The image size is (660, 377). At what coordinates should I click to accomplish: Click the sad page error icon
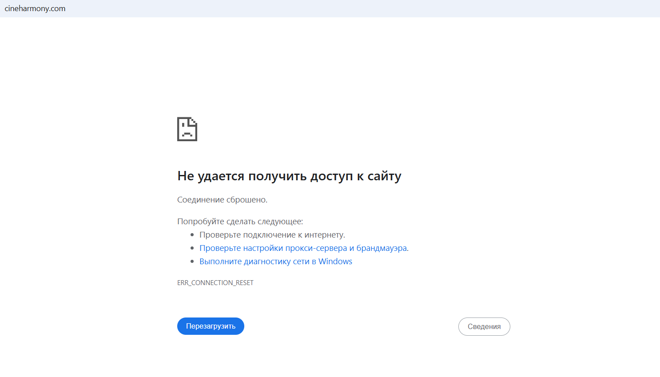point(187,129)
